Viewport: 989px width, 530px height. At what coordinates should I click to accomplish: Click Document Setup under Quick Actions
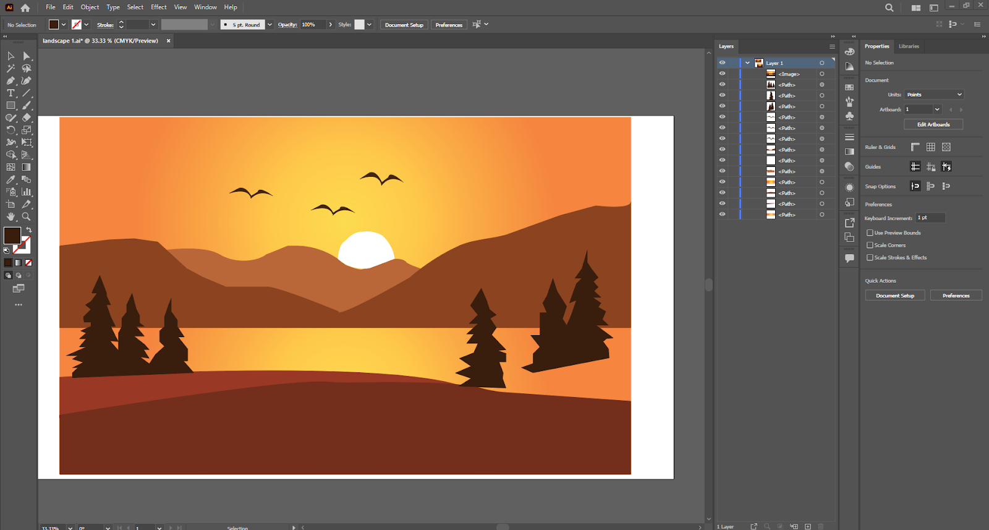[x=895, y=296]
